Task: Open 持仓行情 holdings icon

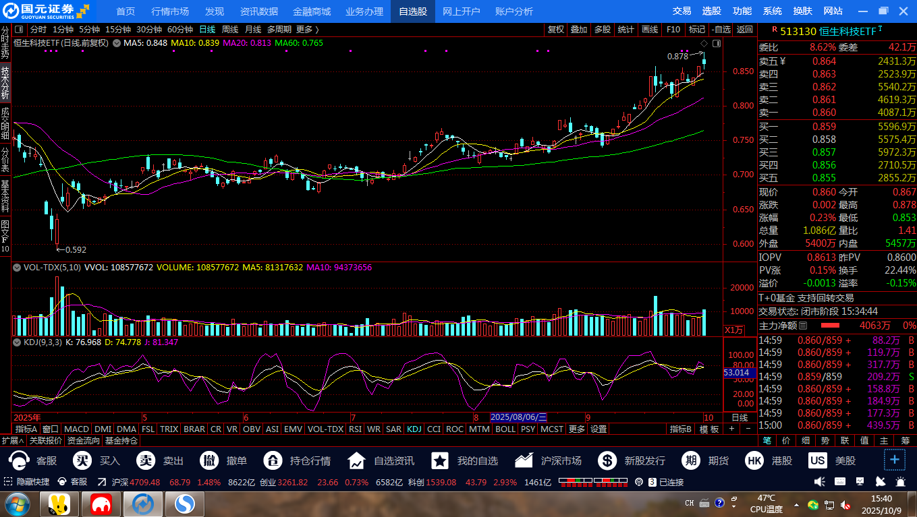Action: coord(273,461)
